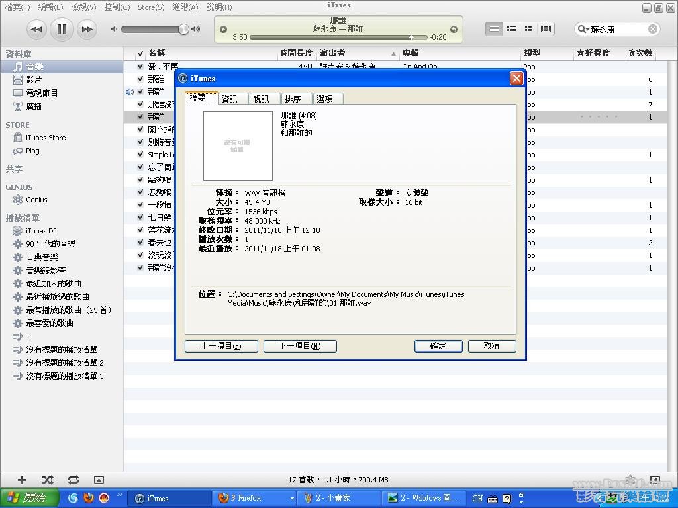Image resolution: width=678 pixels, height=508 pixels.
Task: Seek in the song progress bar
Action: pyautogui.click(x=338, y=38)
